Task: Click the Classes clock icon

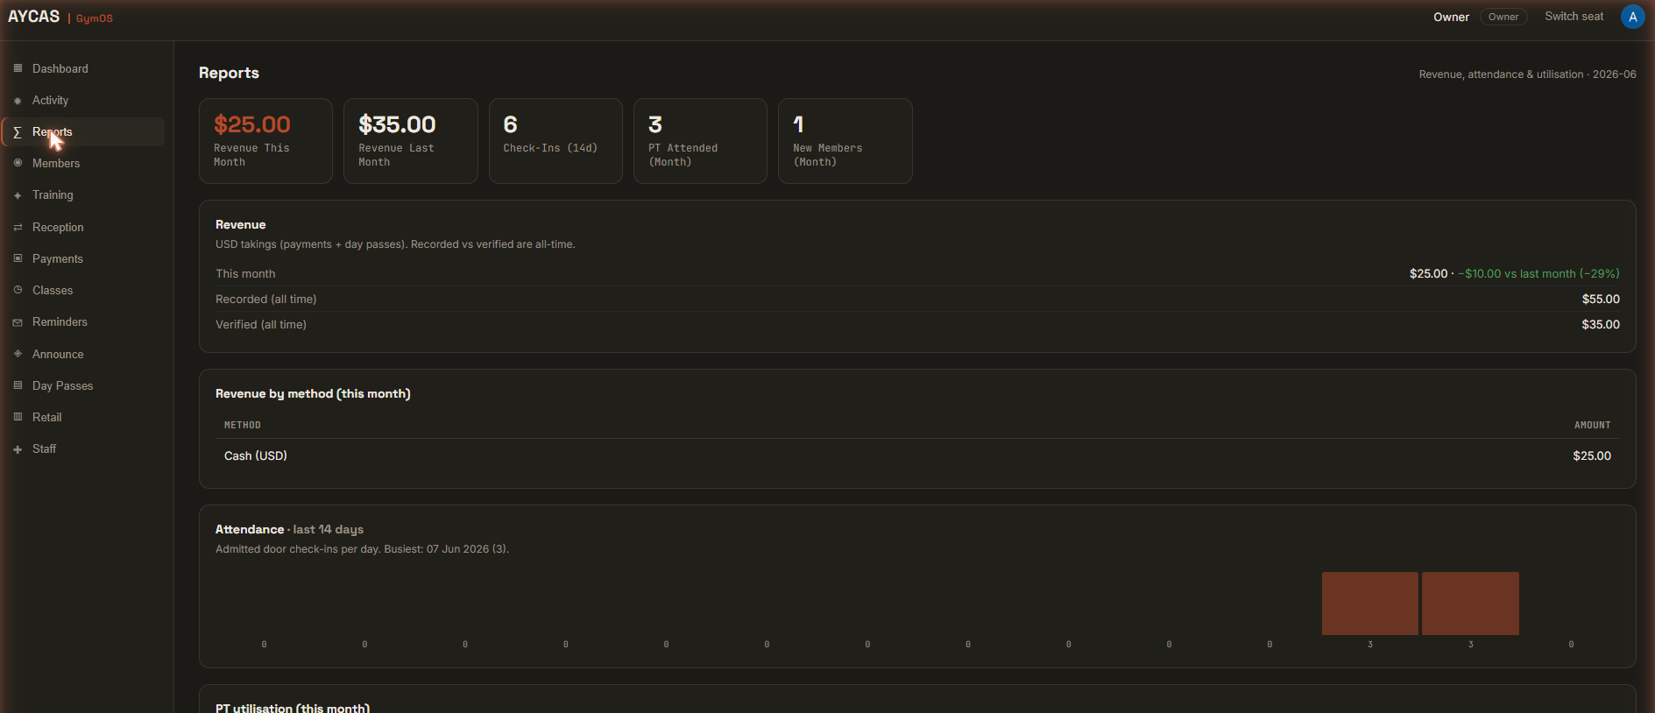Action: pos(18,290)
